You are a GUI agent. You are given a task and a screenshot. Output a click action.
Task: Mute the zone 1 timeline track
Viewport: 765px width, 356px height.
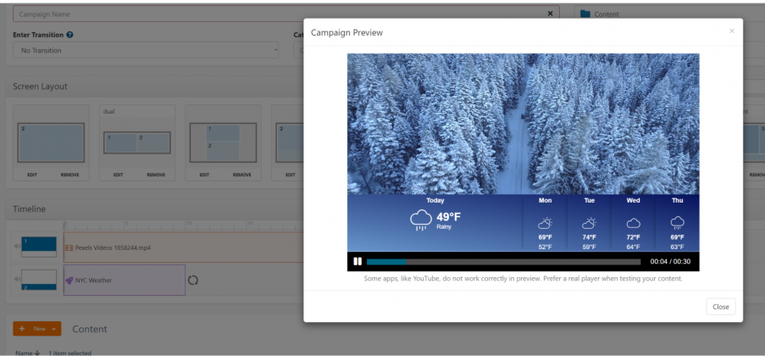17,246
